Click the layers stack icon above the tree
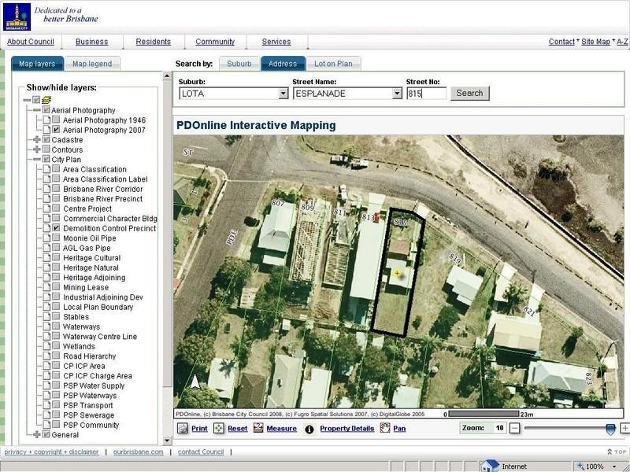The image size is (630, 472). coord(46,99)
